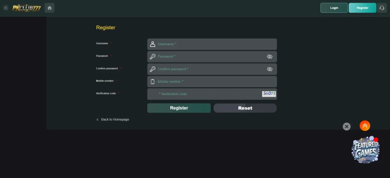
Task: Open the PKCLUB777 logo link
Action: click(x=27, y=8)
